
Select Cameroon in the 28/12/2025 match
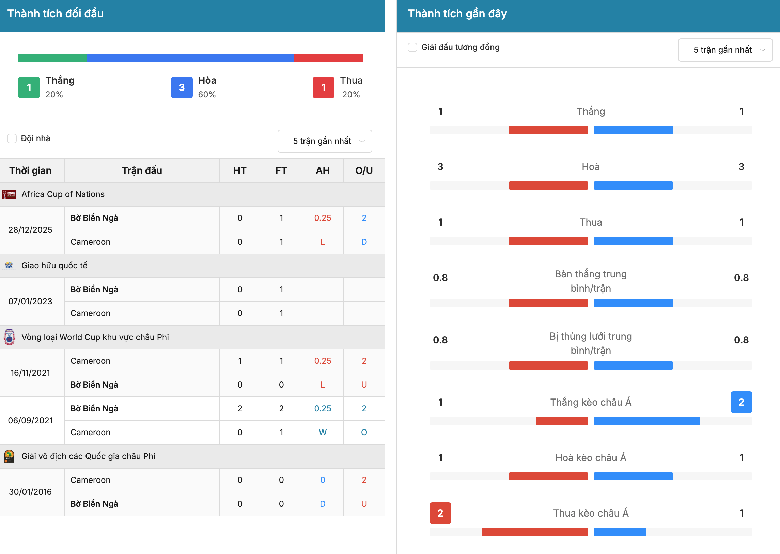coord(91,242)
